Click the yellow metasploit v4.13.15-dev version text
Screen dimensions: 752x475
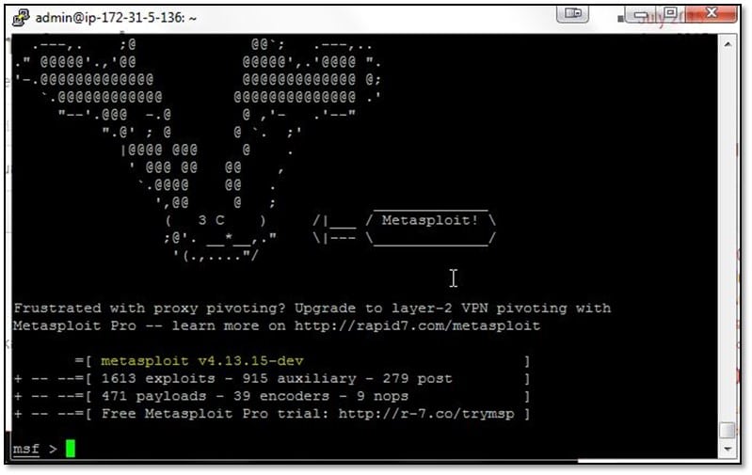click(x=202, y=361)
